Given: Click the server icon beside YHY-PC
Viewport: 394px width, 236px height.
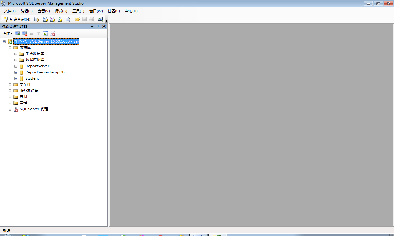Looking at the screenshot, I should [10, 41].
